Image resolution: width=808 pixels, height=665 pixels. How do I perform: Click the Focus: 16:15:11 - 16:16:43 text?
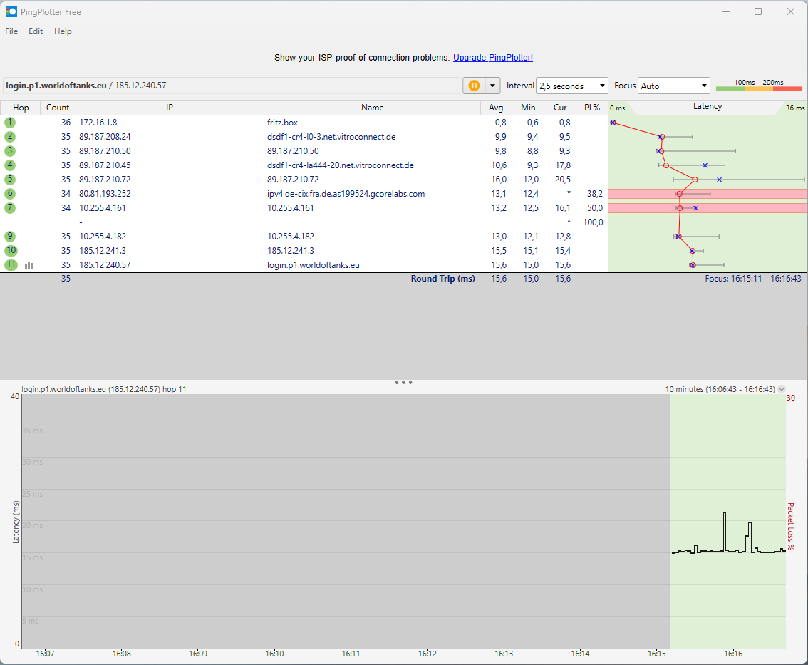[x=753, y=279]
